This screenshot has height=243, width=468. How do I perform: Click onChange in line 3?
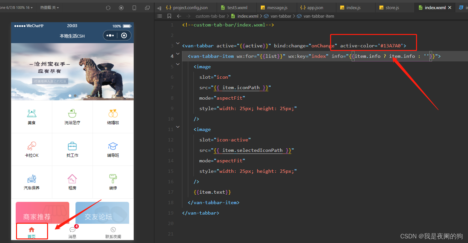pos(323,46)
